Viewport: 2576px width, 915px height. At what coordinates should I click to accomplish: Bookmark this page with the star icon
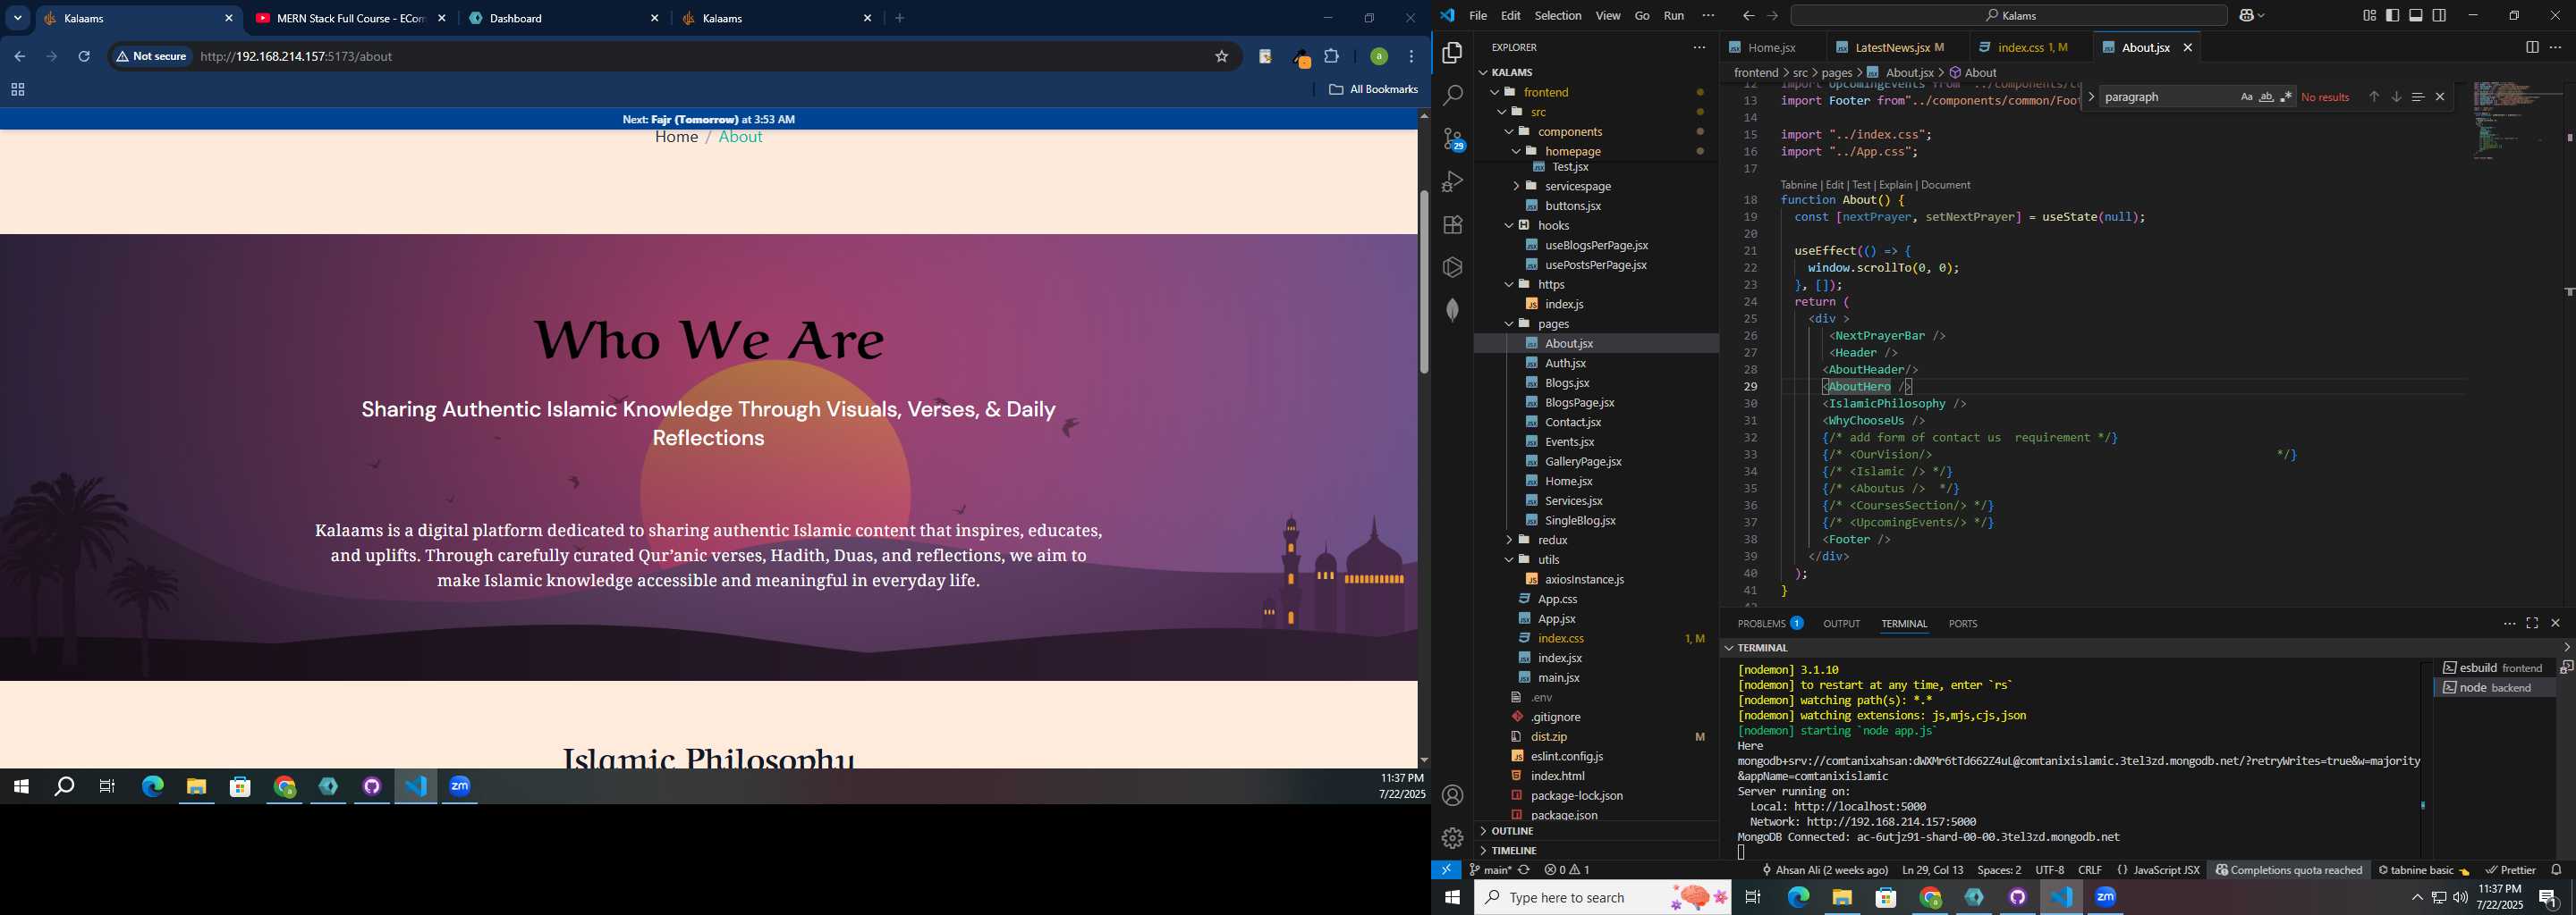click(x=1221, y=57)
